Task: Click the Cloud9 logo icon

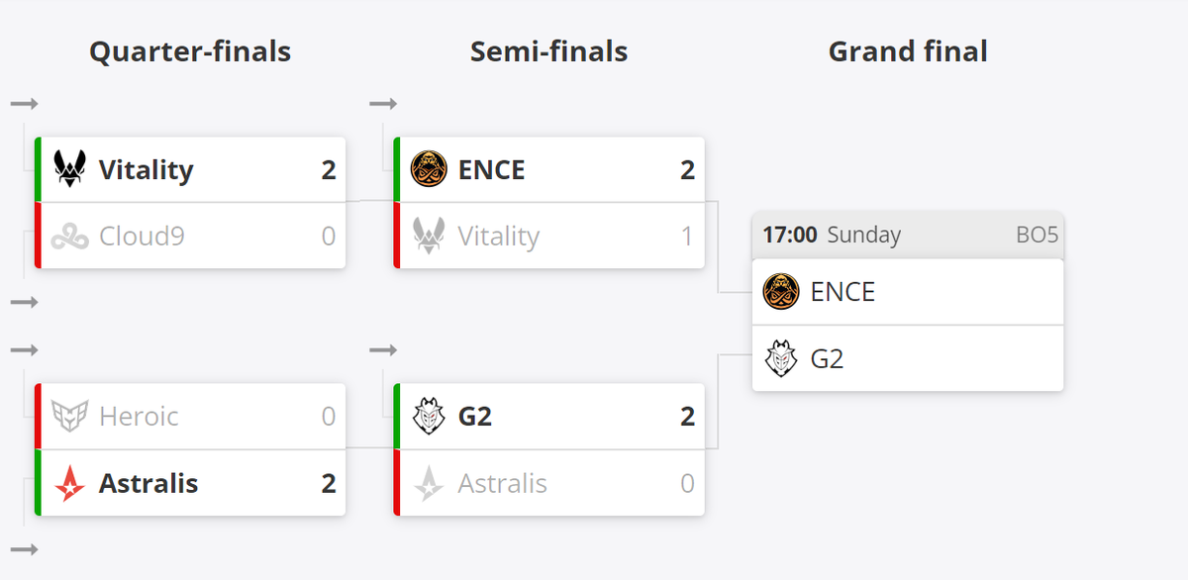Action: point(70,237)
